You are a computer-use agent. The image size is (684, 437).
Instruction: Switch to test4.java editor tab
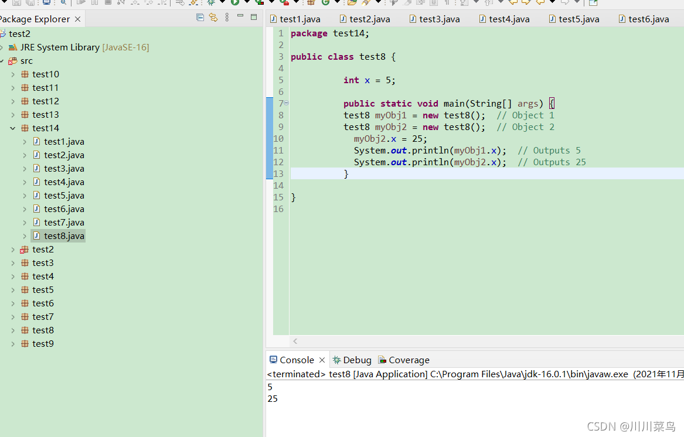tap(505, 19)
